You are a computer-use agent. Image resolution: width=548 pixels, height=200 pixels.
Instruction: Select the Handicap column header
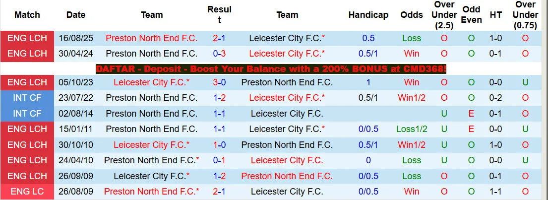(368, 15)
